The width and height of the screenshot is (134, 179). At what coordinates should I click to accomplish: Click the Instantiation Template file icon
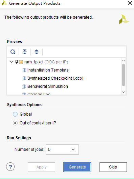[x=24, y=70]
